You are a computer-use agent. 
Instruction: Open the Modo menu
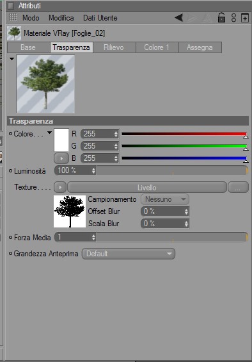click(31, 18)
